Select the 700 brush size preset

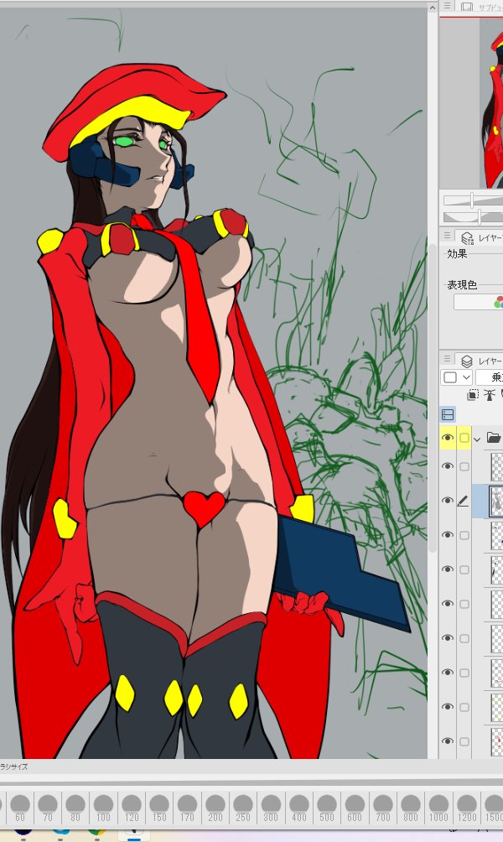(382, 808)
